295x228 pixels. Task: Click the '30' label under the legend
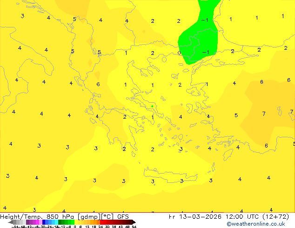(107, 227)
